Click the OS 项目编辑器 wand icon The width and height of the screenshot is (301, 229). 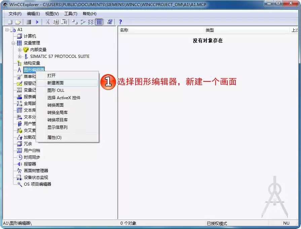point(20,184)
